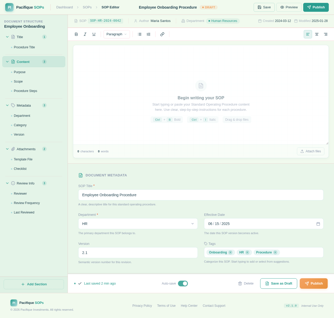Click the Save button in the header
The image size is (334, 318).
pyautogui.click(x=264, y=7)
